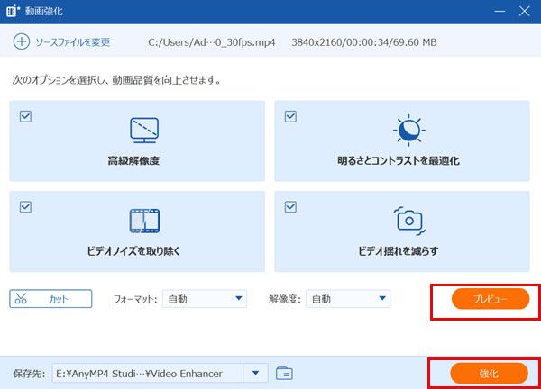The height and width of the screenshot is (389, 541).
Task: Open the フォーマット dropdown
Action: 205,299
